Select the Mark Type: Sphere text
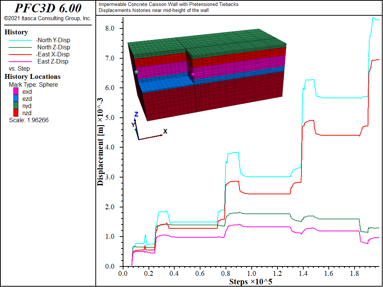Screen dimensions: 383x287 click(33, 85)
